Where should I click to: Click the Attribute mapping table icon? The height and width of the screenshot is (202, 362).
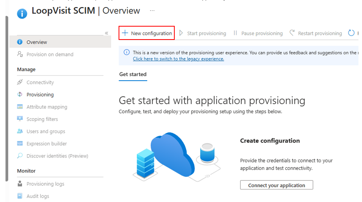(x=20, y=107)
